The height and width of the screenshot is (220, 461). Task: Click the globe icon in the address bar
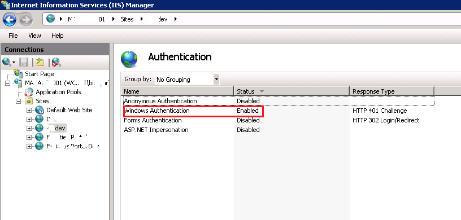tap(51, 19)
